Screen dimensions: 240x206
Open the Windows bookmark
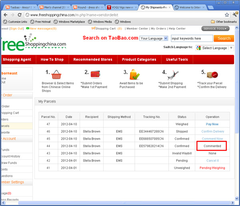click(123, 22)
